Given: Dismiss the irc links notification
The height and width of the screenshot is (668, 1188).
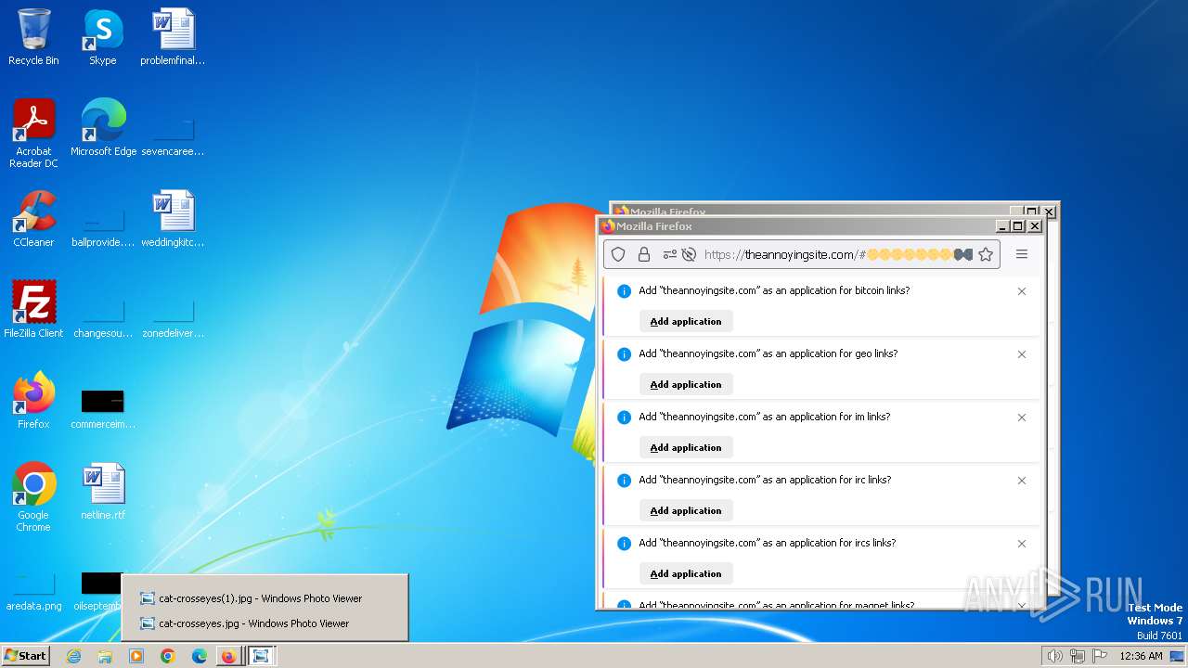Looking at the screenshot, I should tap(1022, 481).
